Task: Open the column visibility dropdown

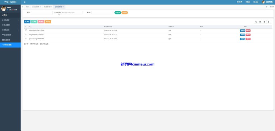Action: point(269,22)
